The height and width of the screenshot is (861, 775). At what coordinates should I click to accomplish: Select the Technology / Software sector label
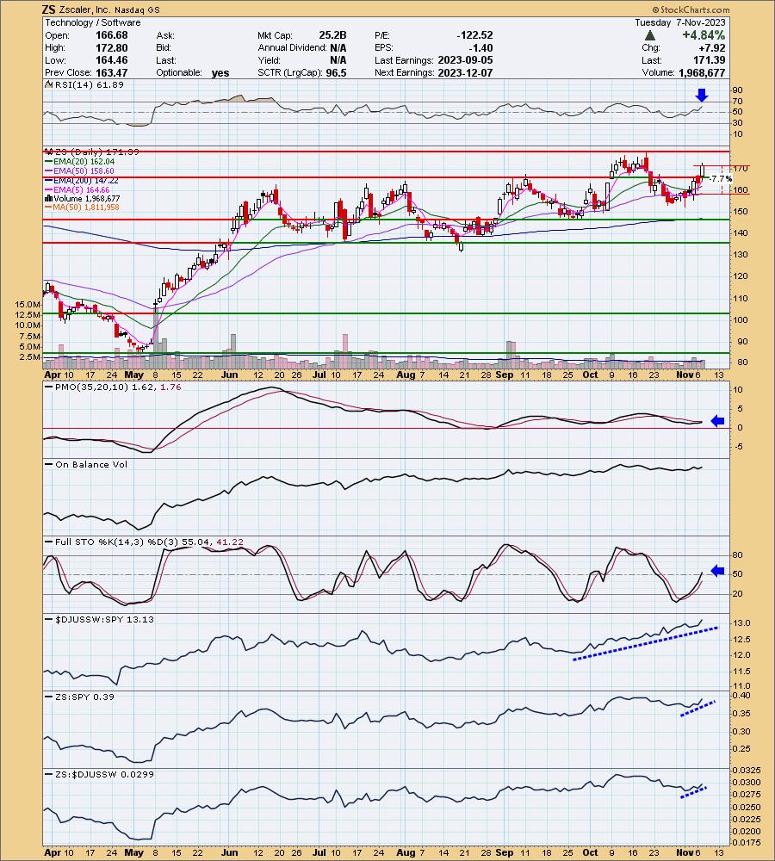93,22
